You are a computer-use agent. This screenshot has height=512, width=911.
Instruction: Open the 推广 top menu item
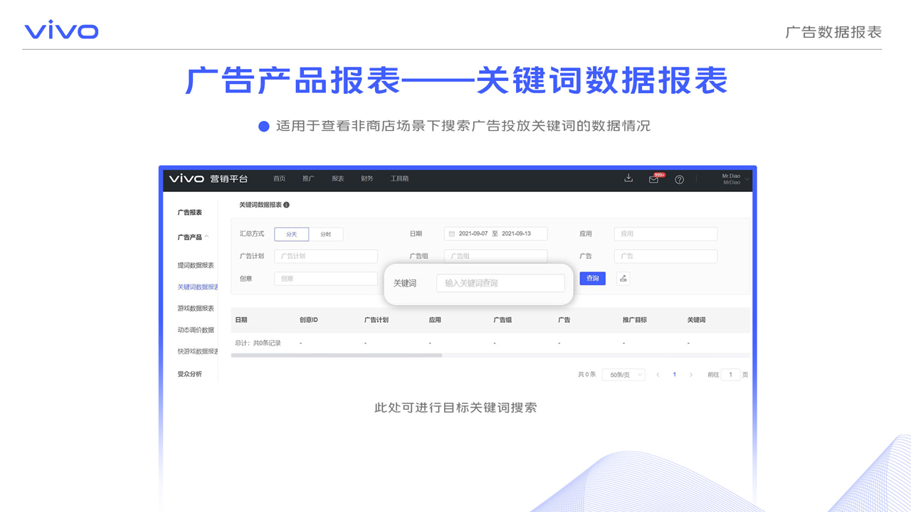coord(308,178)
